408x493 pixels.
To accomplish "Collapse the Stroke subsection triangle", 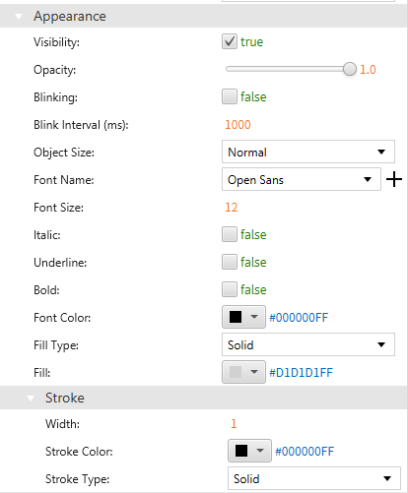I will (31, 399).
